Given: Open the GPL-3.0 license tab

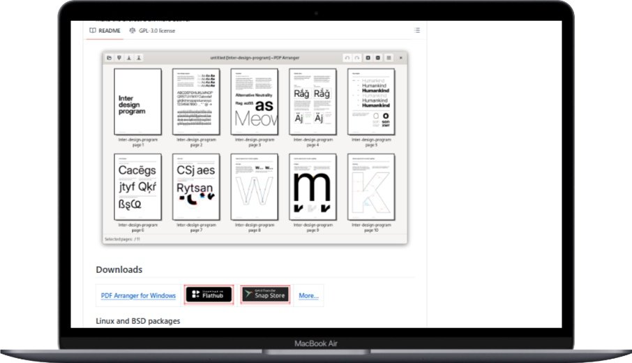Looking at the screenshot, I should coord(152,31).
